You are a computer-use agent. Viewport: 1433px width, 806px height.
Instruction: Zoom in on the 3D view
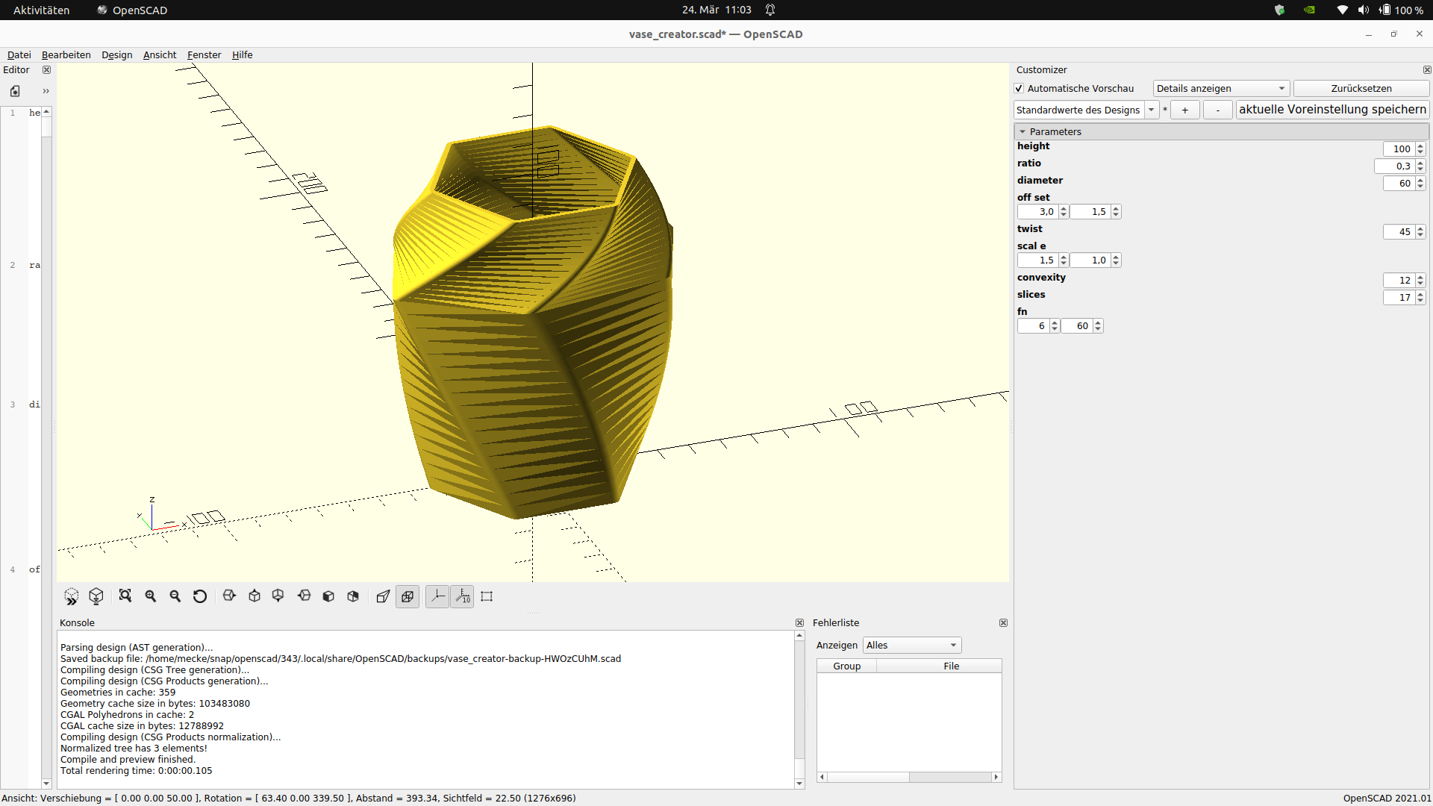(150, 596)
